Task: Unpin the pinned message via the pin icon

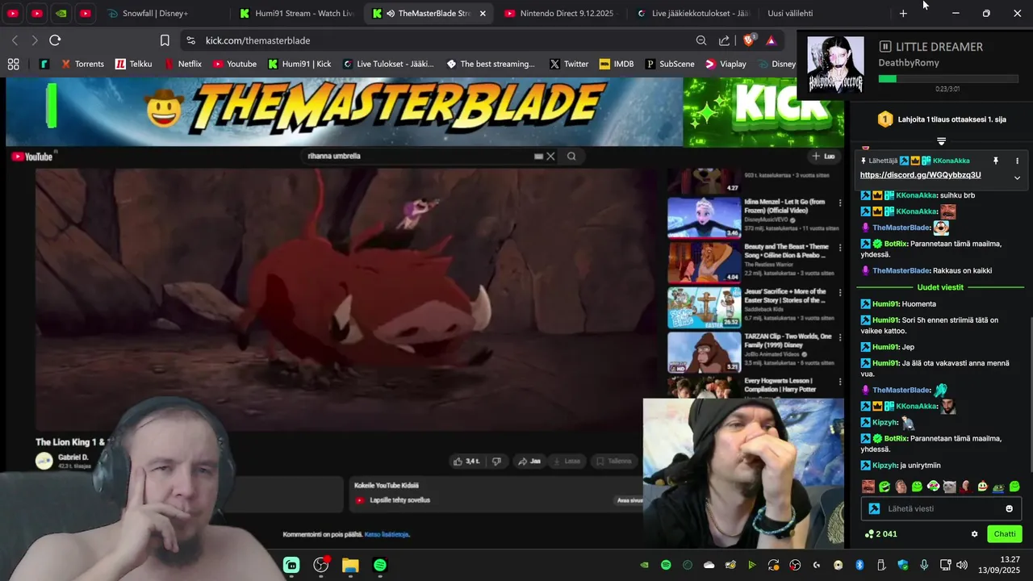Action: click(x=996, y=161)
